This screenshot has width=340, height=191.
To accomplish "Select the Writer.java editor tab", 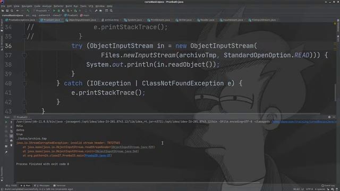I will pos(185,20).
